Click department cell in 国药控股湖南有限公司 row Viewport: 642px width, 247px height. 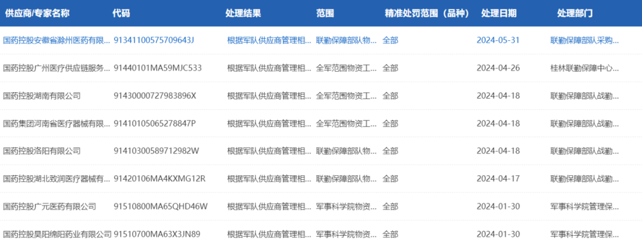[x=585, y=96]
